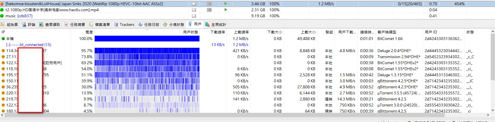Sort peers by 下載大小 column header
The width and height of the screenshot is (495, 122).
[x=267, y=32]
